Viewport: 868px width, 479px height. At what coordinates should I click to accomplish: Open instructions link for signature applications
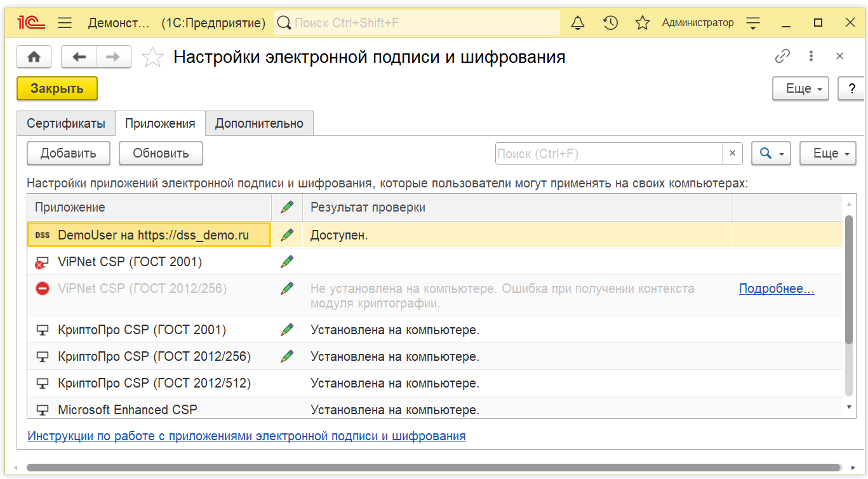pos(246,436)
